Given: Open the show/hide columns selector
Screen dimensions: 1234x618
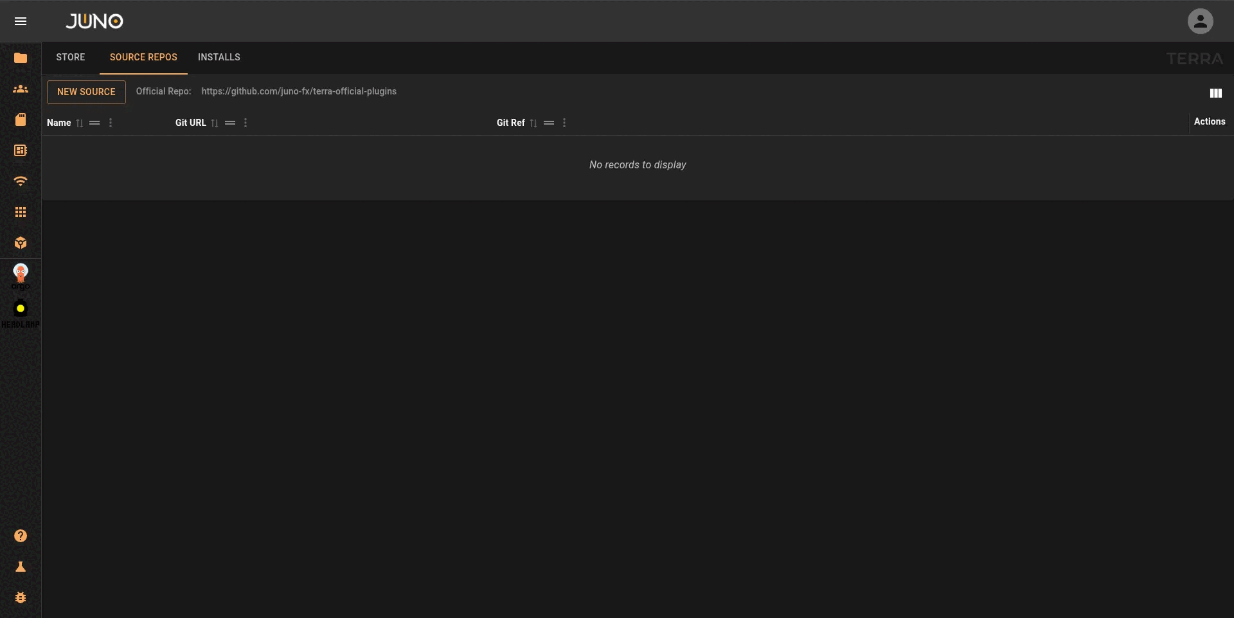Looking at the screenshot, I should [1215, 93].
